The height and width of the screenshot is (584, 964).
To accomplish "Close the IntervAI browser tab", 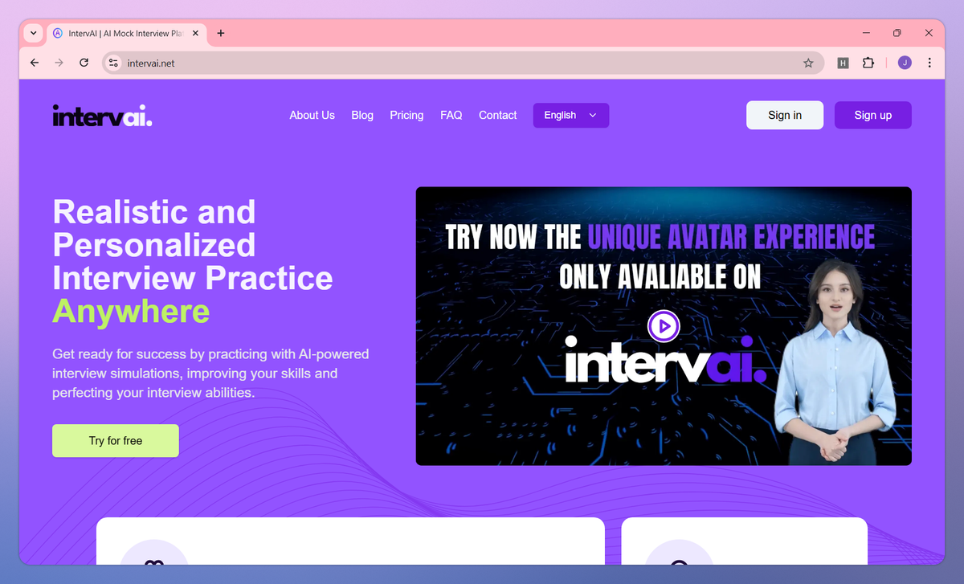I will coord(195,33).
